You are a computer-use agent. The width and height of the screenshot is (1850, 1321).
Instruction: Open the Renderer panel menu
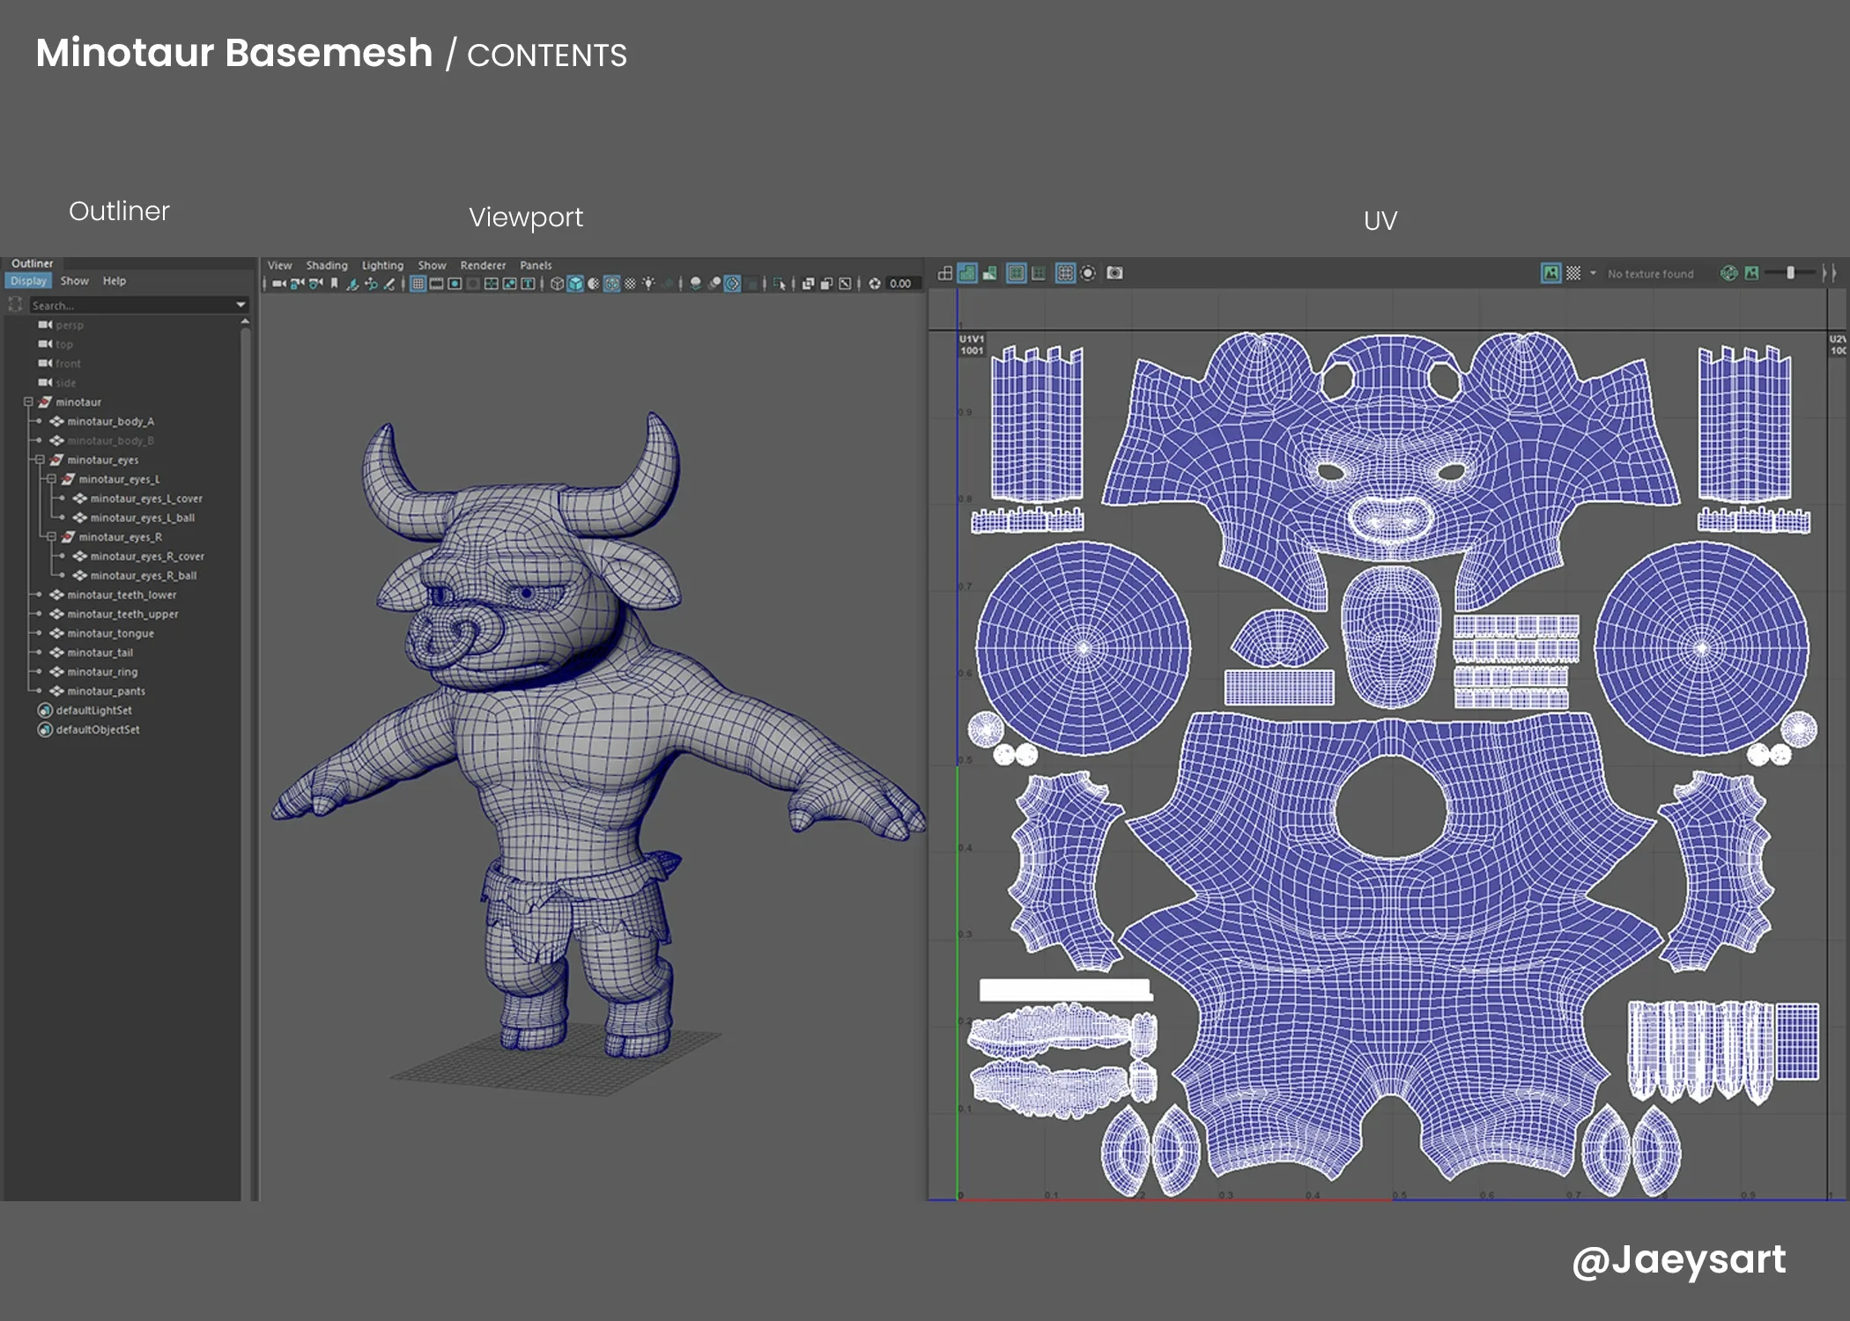click(483, 265)
